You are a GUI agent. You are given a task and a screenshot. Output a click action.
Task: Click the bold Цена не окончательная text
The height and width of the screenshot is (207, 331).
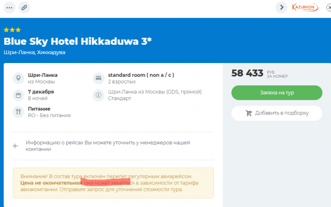(x=50, y=182)
